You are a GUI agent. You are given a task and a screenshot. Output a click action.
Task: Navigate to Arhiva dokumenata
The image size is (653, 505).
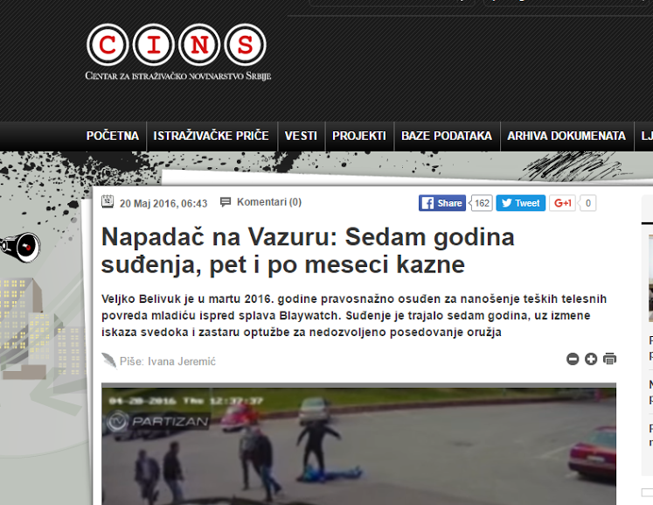[566, 137]
